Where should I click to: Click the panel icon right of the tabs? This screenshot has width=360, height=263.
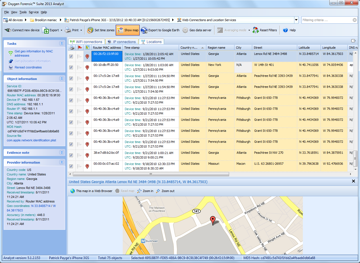(x=354, y=41)
